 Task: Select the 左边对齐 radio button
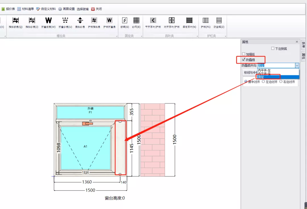point(263,82)
